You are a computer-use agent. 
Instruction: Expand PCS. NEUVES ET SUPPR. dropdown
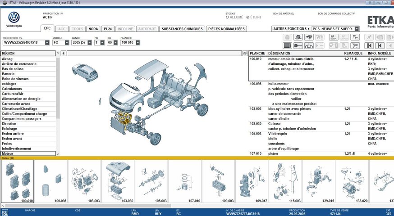click(x=357, y=29)
